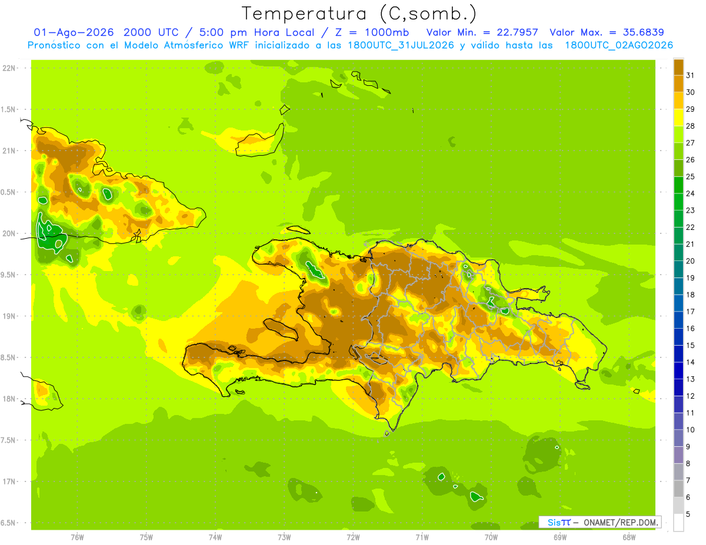This screenshot has width=706, height=545.
Task: Click the legend value 31
Action: pyautogui.click(x=690, y=75)
